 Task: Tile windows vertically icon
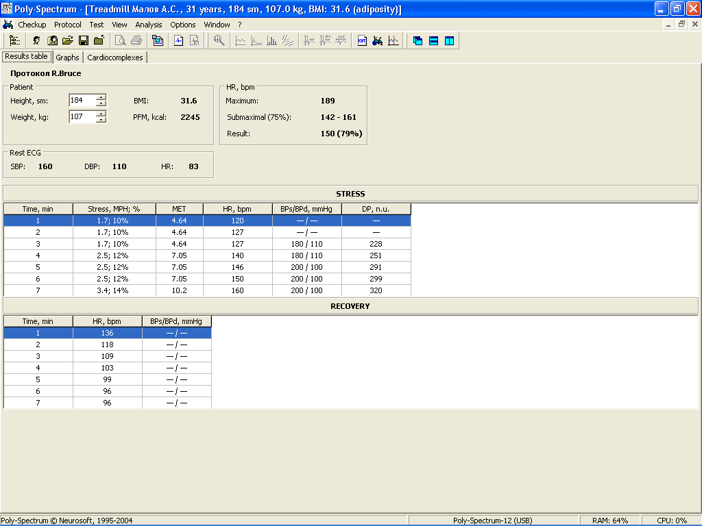(449, 40)
